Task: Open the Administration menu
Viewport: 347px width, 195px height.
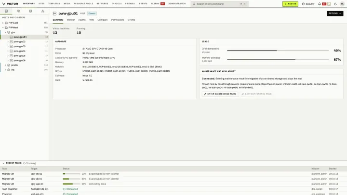Action: [x=177, y=4]
